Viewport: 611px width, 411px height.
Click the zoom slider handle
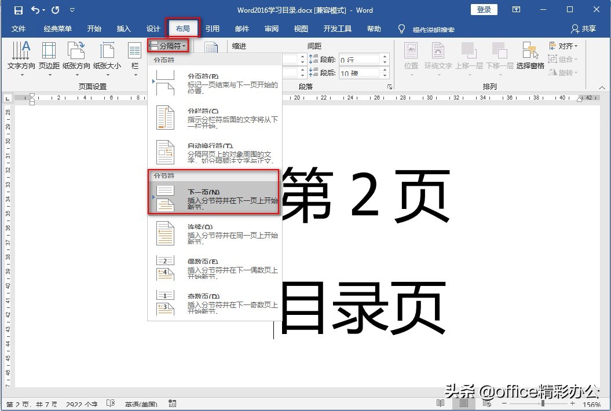click(x=543, y=403)
